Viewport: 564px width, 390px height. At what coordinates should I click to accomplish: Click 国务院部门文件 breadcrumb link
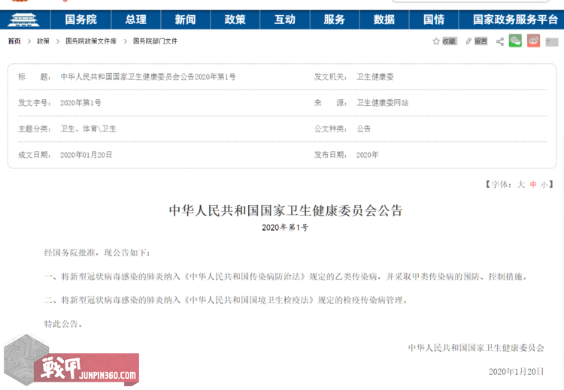[x=156, y=41]
